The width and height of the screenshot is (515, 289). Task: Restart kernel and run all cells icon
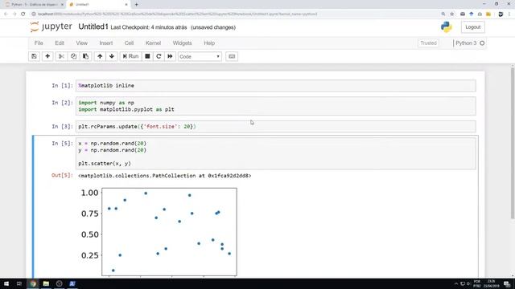(170, 56)
